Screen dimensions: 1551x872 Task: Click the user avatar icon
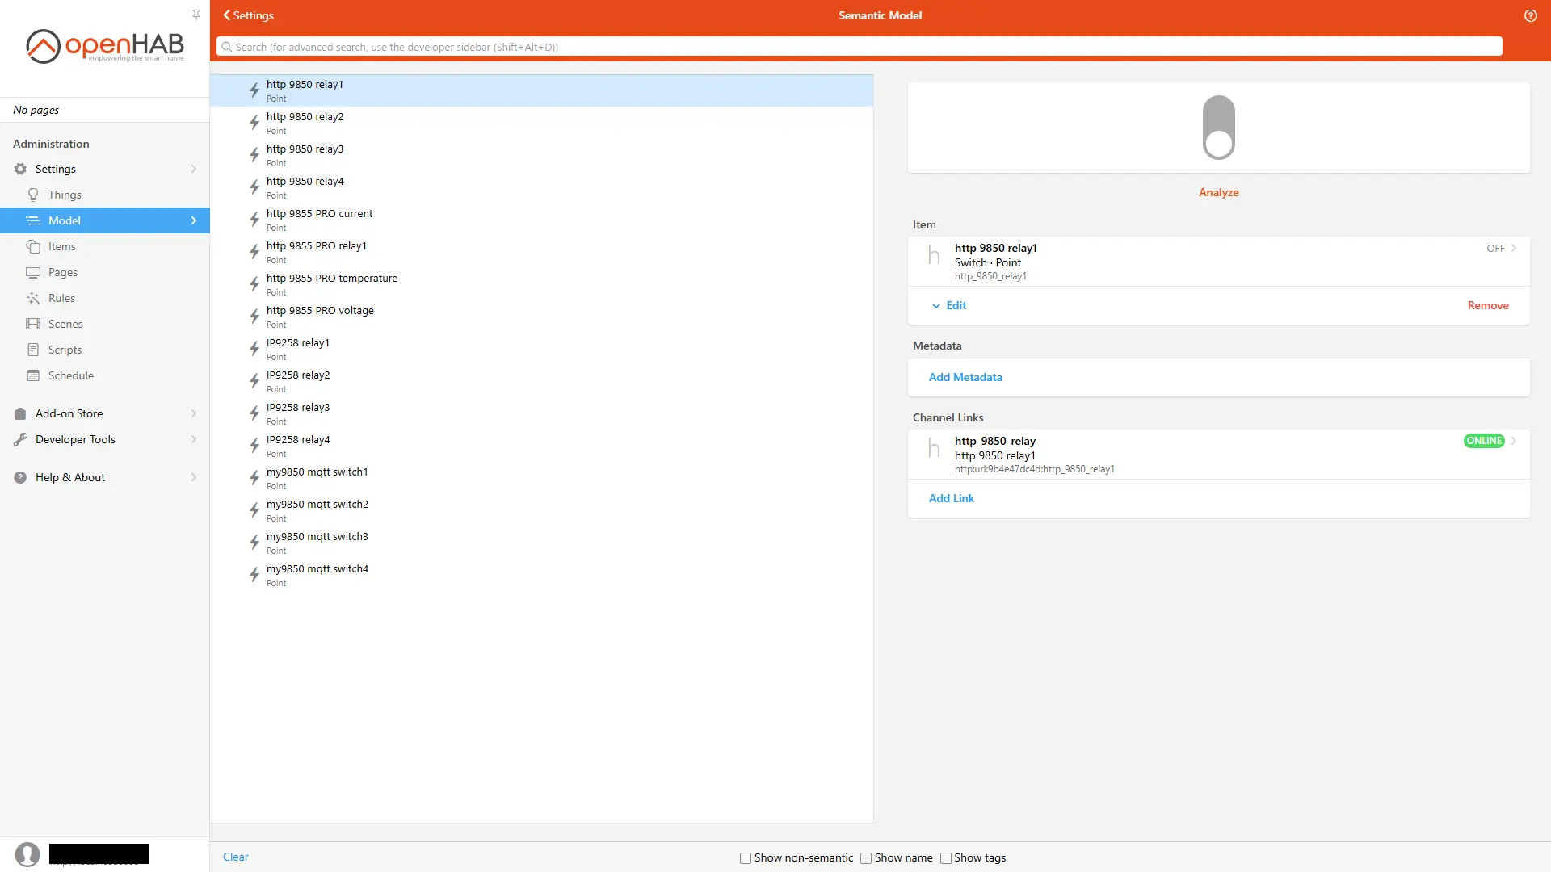coord(27,854)
